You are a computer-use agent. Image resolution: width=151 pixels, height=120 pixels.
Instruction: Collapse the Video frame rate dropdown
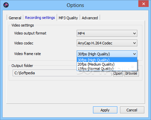point(107,54)
